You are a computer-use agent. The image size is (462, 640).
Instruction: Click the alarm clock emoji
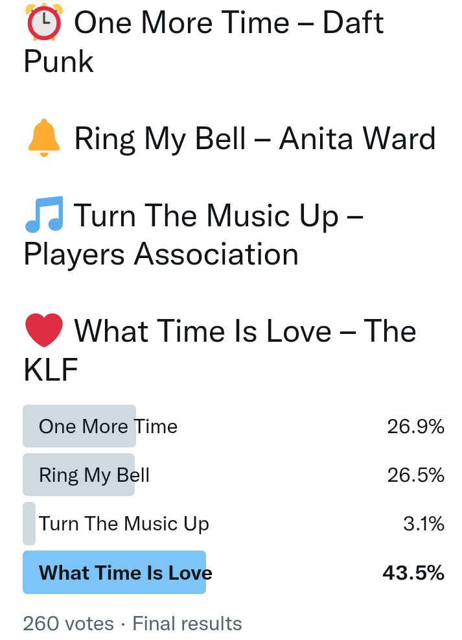(x=43, y=23)
